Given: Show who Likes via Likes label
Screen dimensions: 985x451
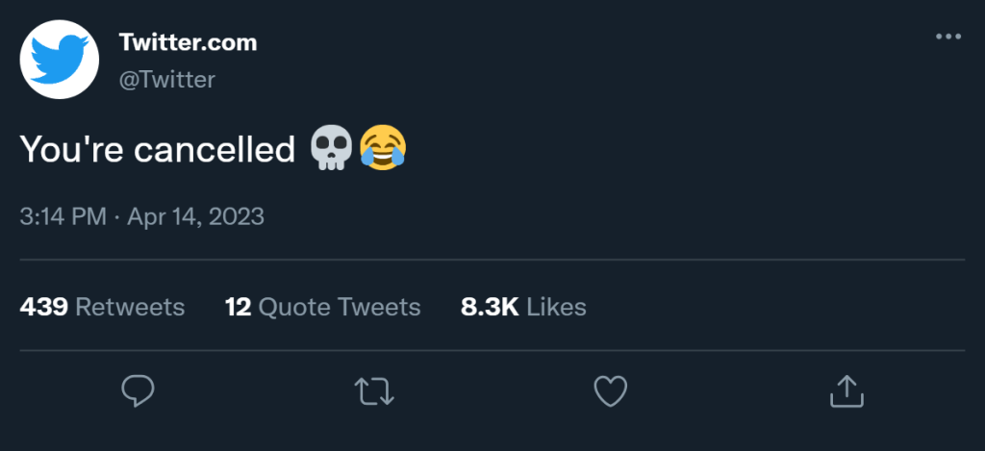Looking at the screenshot, I should [557, 307].
